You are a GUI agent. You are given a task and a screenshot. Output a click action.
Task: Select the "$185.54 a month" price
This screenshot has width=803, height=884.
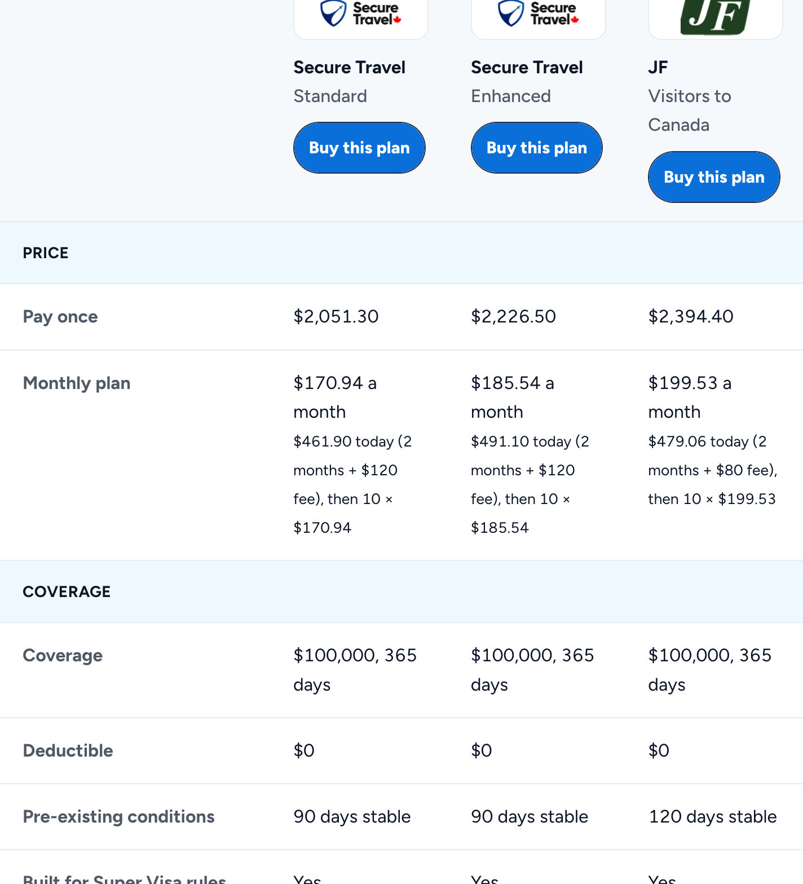click(513, 397)
